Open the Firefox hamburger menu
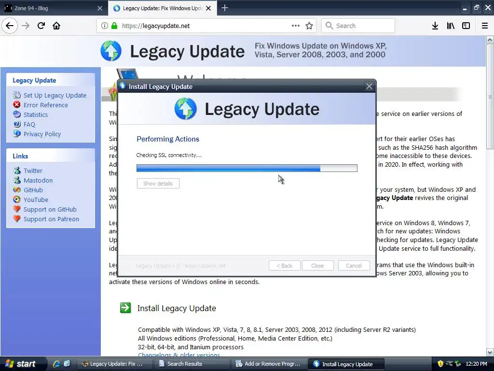 point(484,26)
